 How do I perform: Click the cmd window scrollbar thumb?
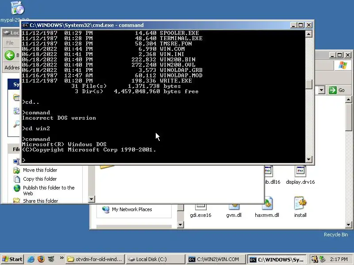(308, 84)
